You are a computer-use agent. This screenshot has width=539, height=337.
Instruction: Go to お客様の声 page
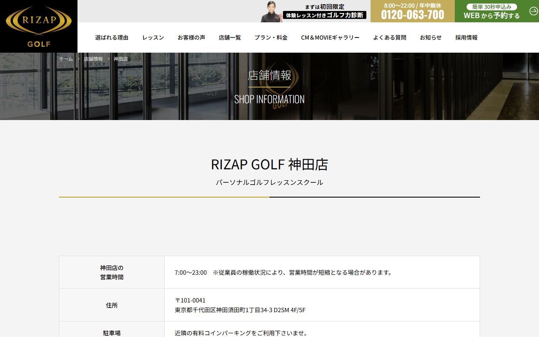[191, 37]
